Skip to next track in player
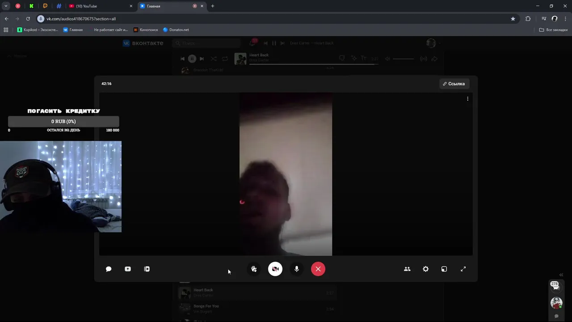Image resolution: width=572 pixels, height=322 pixels. point(202,59)
